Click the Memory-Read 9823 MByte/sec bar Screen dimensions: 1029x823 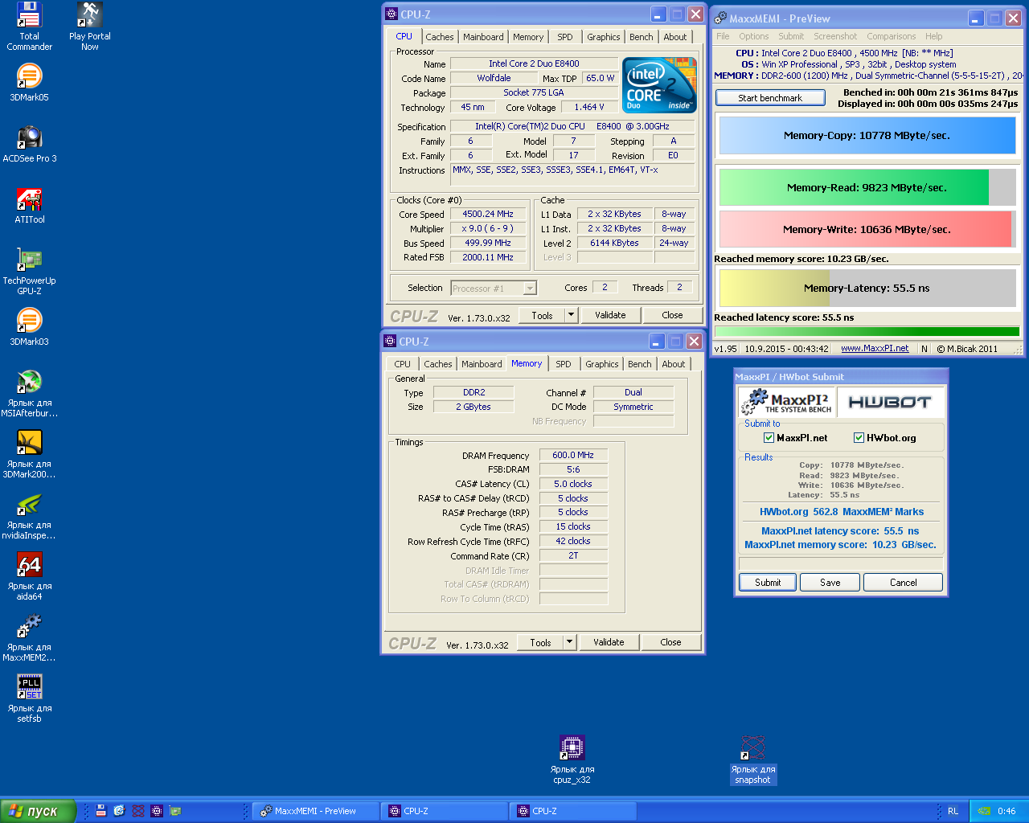click(867, 187)
